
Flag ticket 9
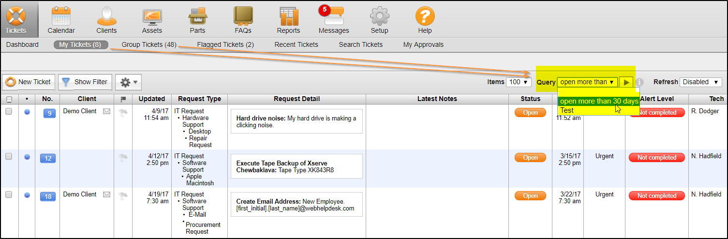(x=123, y=112)
